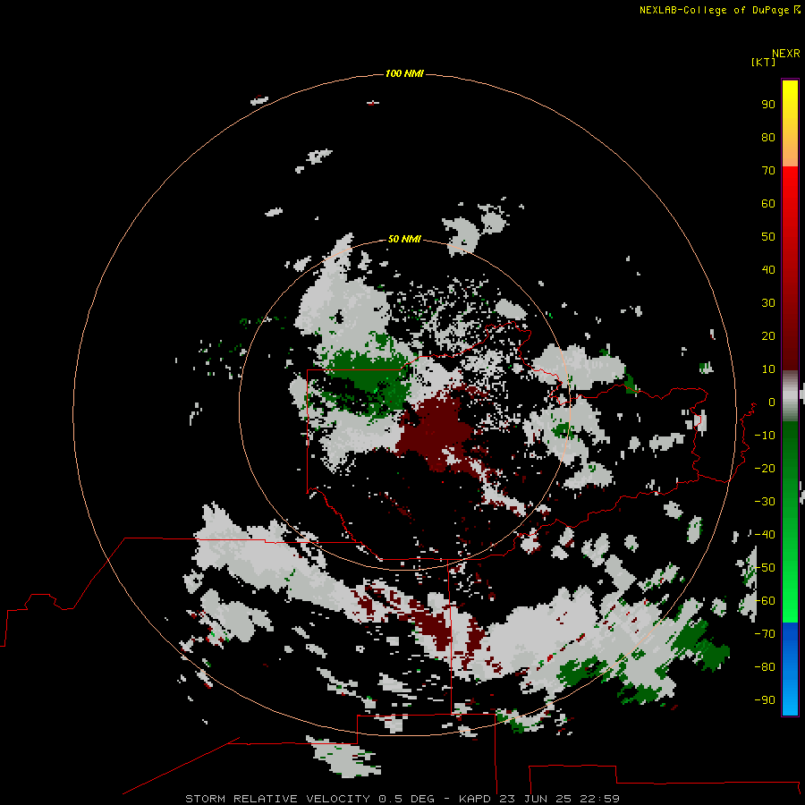Click the -40 value on velocity scale
This screenshot has width=805, height=805.
point(765,535)
